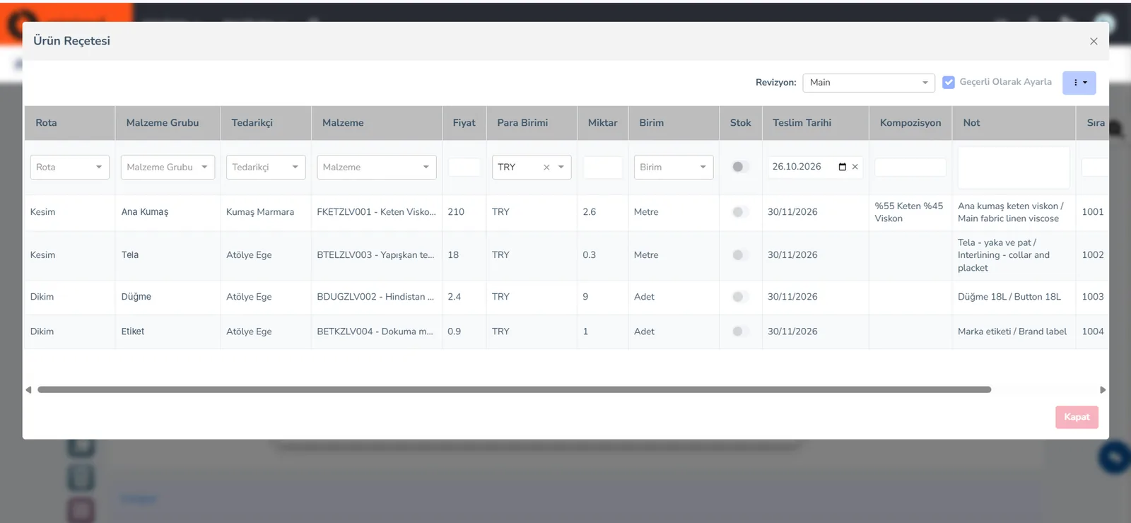
Task: Click the left arrow of horizontal scrollbar
Action: (x=28, y=390)
